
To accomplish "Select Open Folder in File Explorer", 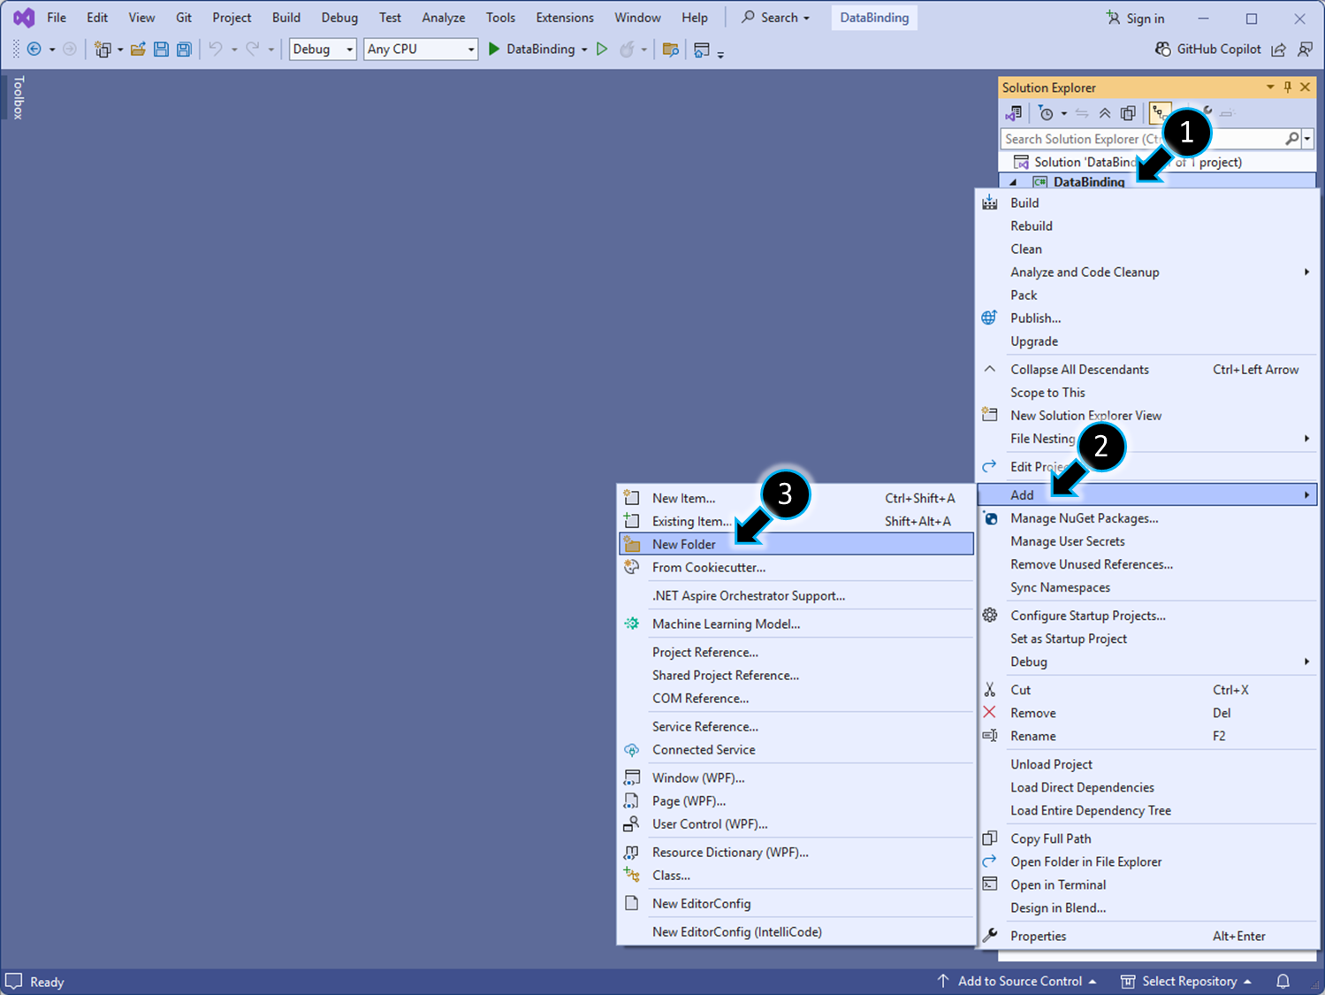I will point(1147,861).
